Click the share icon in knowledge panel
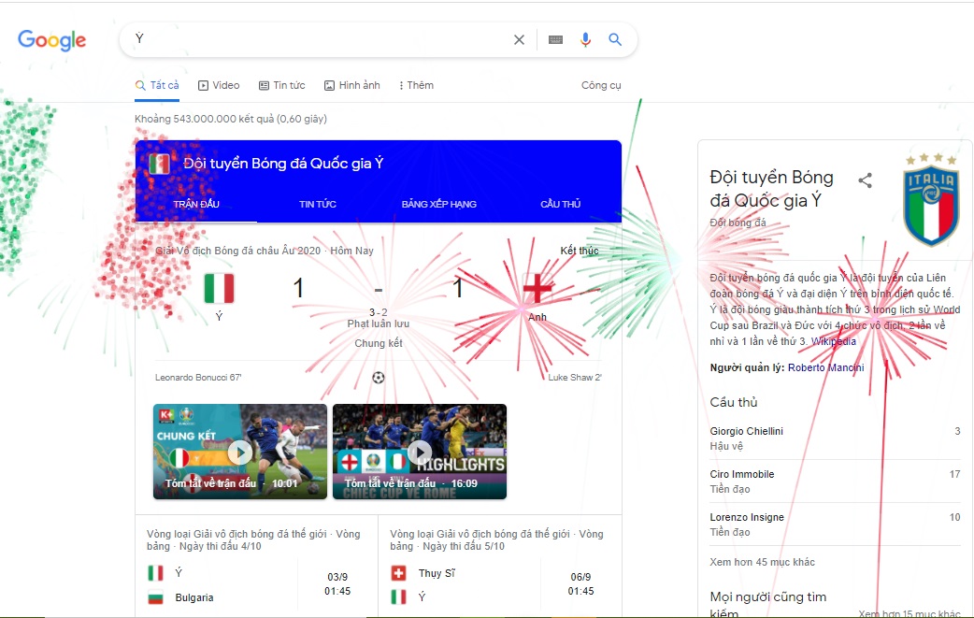 click(x=866, y=180)
